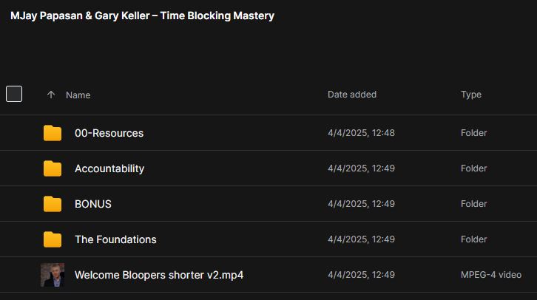Sort files by Date added column
This screenshot has width=537, height=300.
(x=352, y=95)
